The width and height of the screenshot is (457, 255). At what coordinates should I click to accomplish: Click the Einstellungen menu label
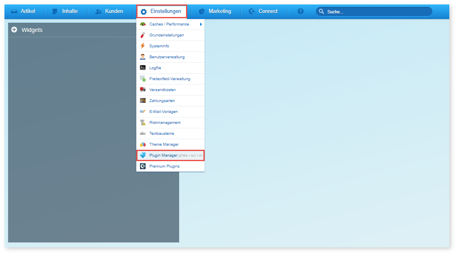pos(165,11)
